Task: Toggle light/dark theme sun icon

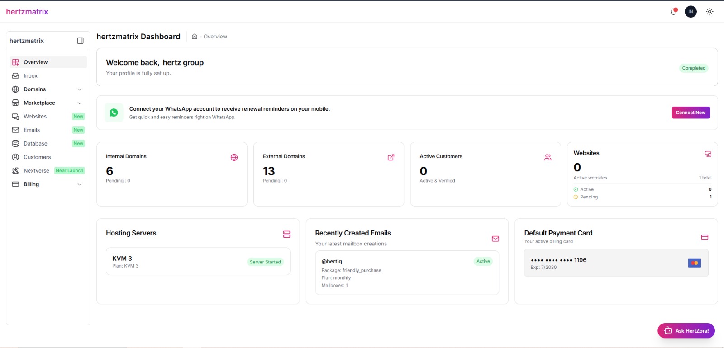Action: tap(710, 12)
